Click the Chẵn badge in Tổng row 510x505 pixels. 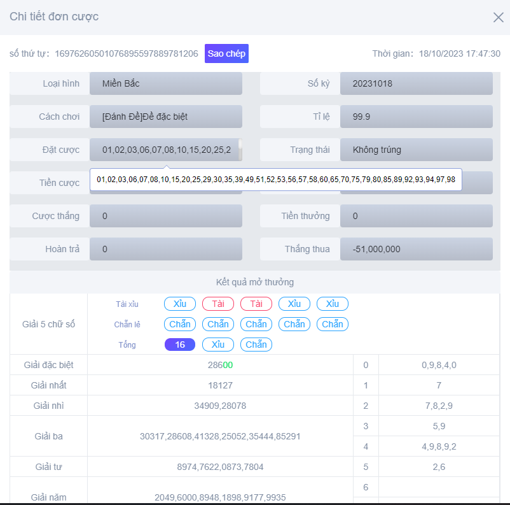[x=256, y=345]
